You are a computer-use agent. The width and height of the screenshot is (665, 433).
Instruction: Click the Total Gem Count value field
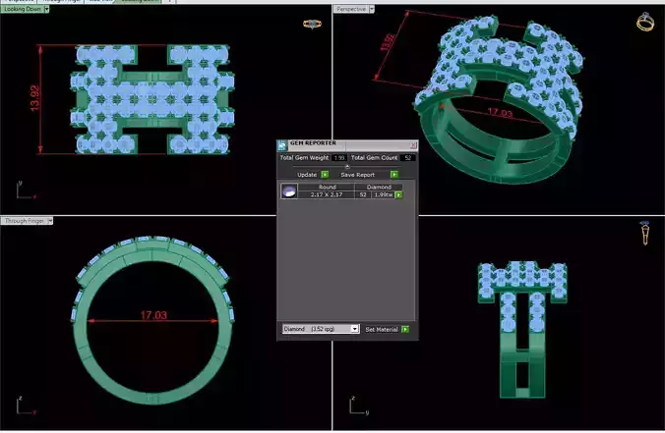point(408,157)
